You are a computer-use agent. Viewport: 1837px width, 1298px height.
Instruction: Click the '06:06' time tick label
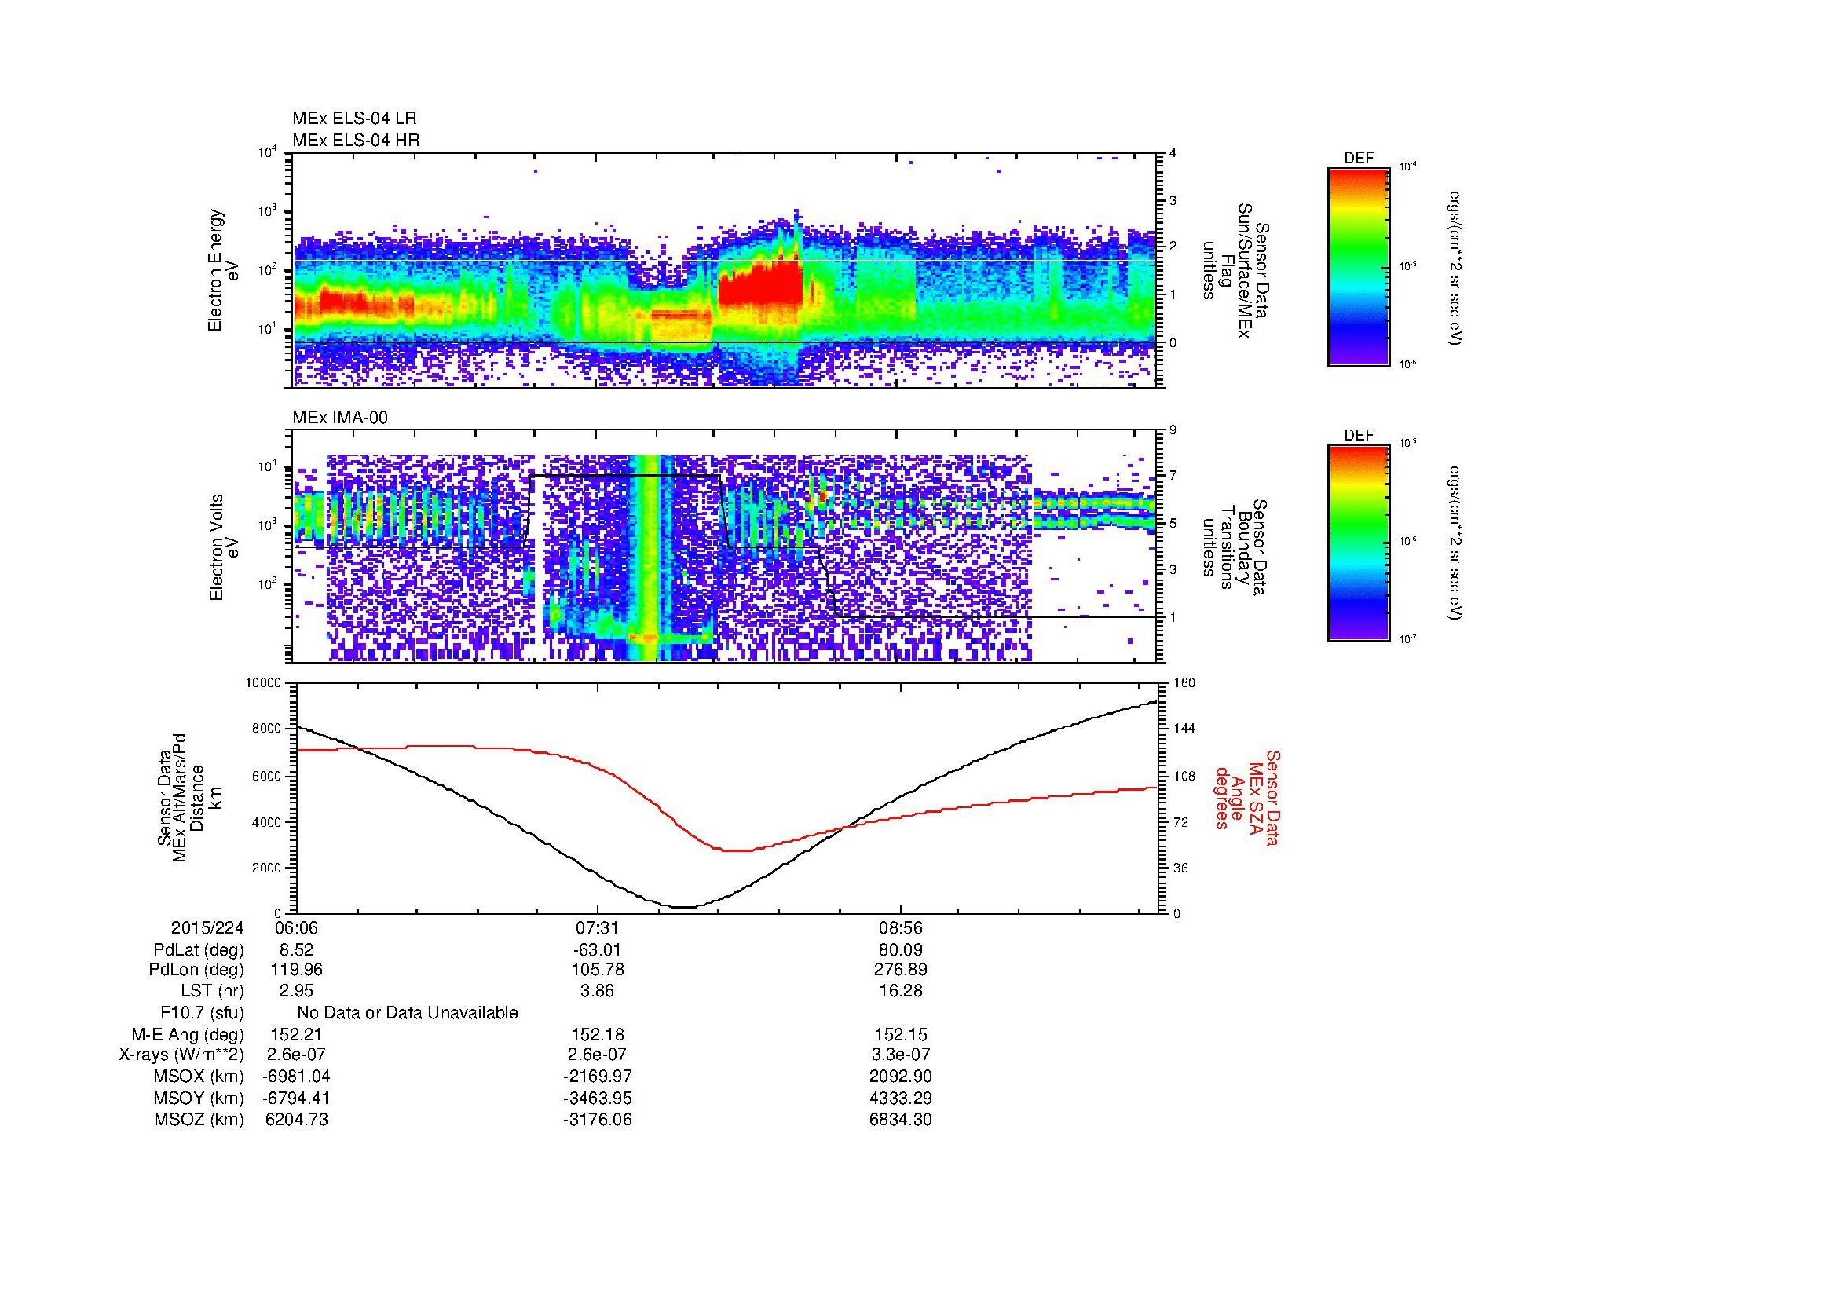[295, 927]
